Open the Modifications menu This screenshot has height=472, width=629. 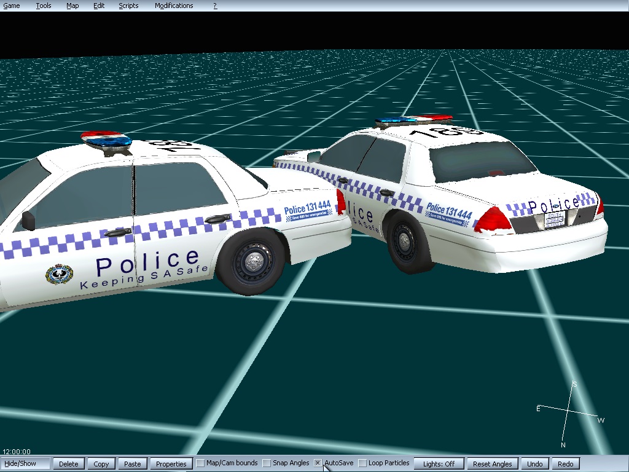tap(174, 6)
